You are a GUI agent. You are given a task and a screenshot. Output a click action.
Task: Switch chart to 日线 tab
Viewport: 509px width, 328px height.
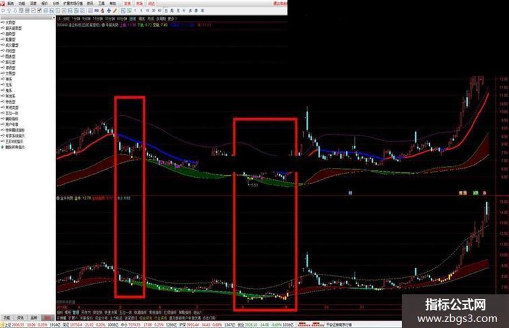(132, 18)
